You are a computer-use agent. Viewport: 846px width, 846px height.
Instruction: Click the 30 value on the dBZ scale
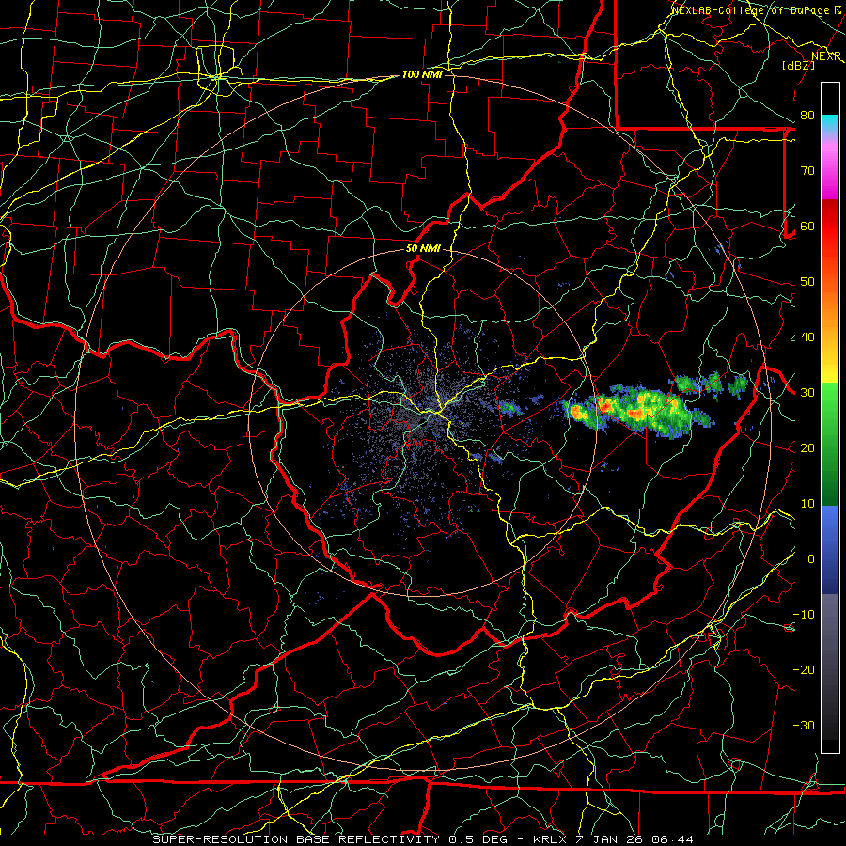tap(807, 393)
